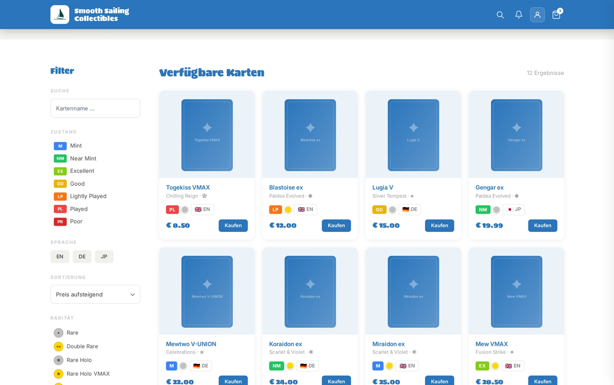The image size is (614, 385).
Task: Open the Togekiss VMAX card image
Action: tap(207, 135)
